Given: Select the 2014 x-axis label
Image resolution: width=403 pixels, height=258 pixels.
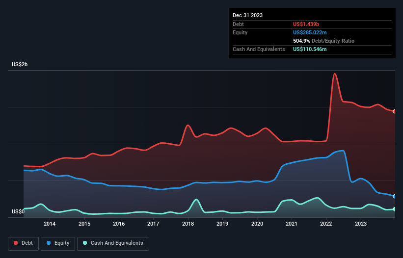Looking at the screenshot, I should [x=50, y=224].
